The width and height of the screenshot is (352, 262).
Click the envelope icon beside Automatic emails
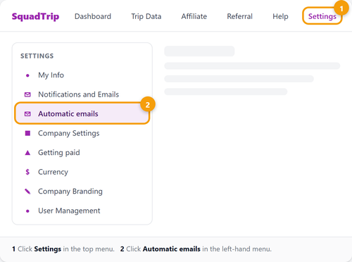27,114
